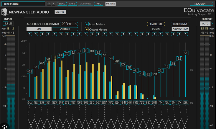Solo the 503 Hz band
The height and width of the screenshot is (129, 216).
point(55,34)
